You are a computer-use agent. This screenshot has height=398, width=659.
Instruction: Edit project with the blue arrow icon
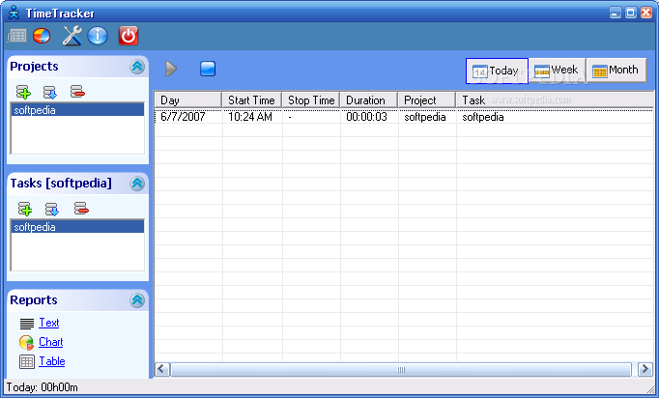click(50, 92)
